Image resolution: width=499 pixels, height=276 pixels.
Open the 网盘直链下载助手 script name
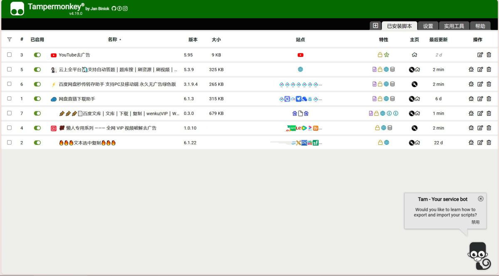point(77,99)
